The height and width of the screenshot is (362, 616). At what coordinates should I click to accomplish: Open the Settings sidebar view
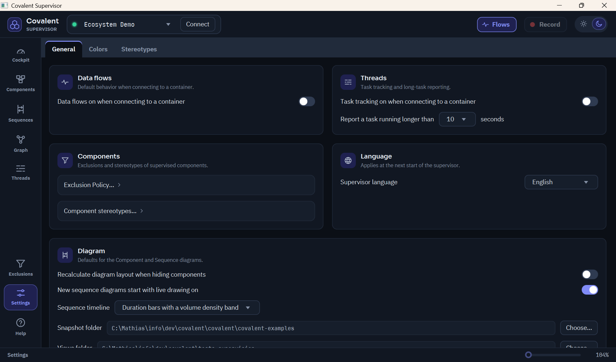[21, 297]
